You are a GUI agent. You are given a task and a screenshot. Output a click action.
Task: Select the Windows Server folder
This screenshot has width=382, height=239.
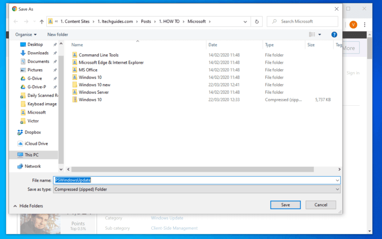(x=94, y=92)
